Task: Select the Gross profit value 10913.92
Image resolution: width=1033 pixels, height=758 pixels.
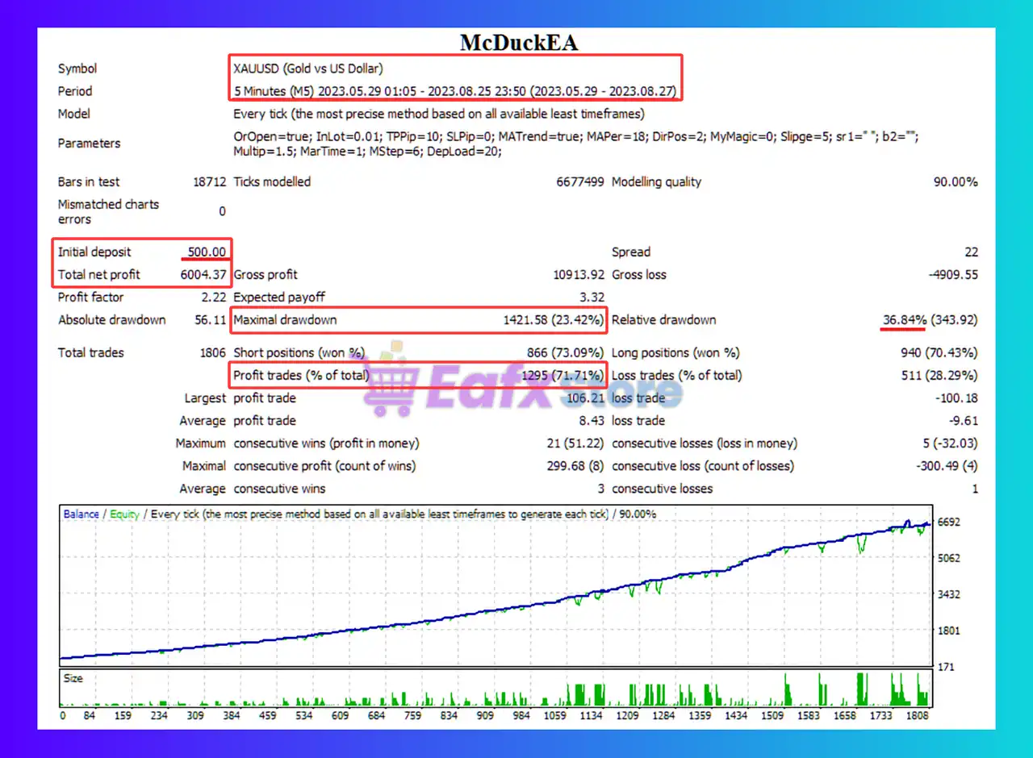Action: [578, 275]
